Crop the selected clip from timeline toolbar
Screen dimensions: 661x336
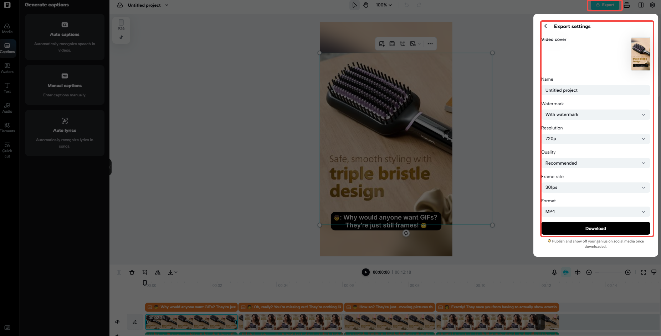coord(145,272)
